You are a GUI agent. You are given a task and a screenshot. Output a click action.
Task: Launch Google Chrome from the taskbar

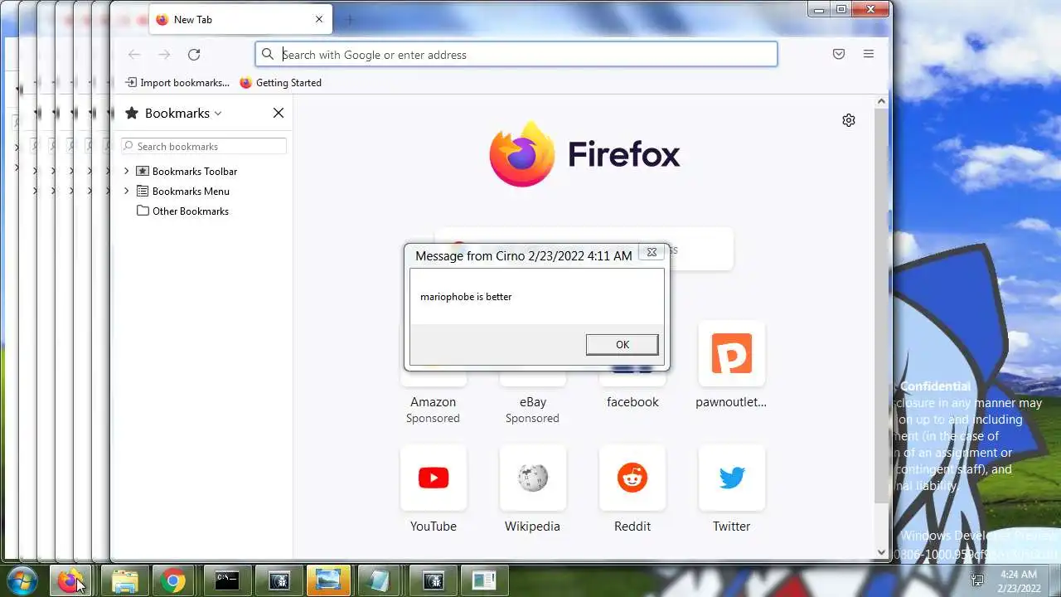[174, 580]
